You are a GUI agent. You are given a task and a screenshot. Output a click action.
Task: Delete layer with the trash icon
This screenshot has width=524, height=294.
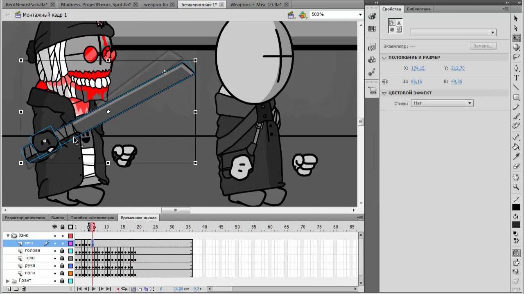coord(24,289)
